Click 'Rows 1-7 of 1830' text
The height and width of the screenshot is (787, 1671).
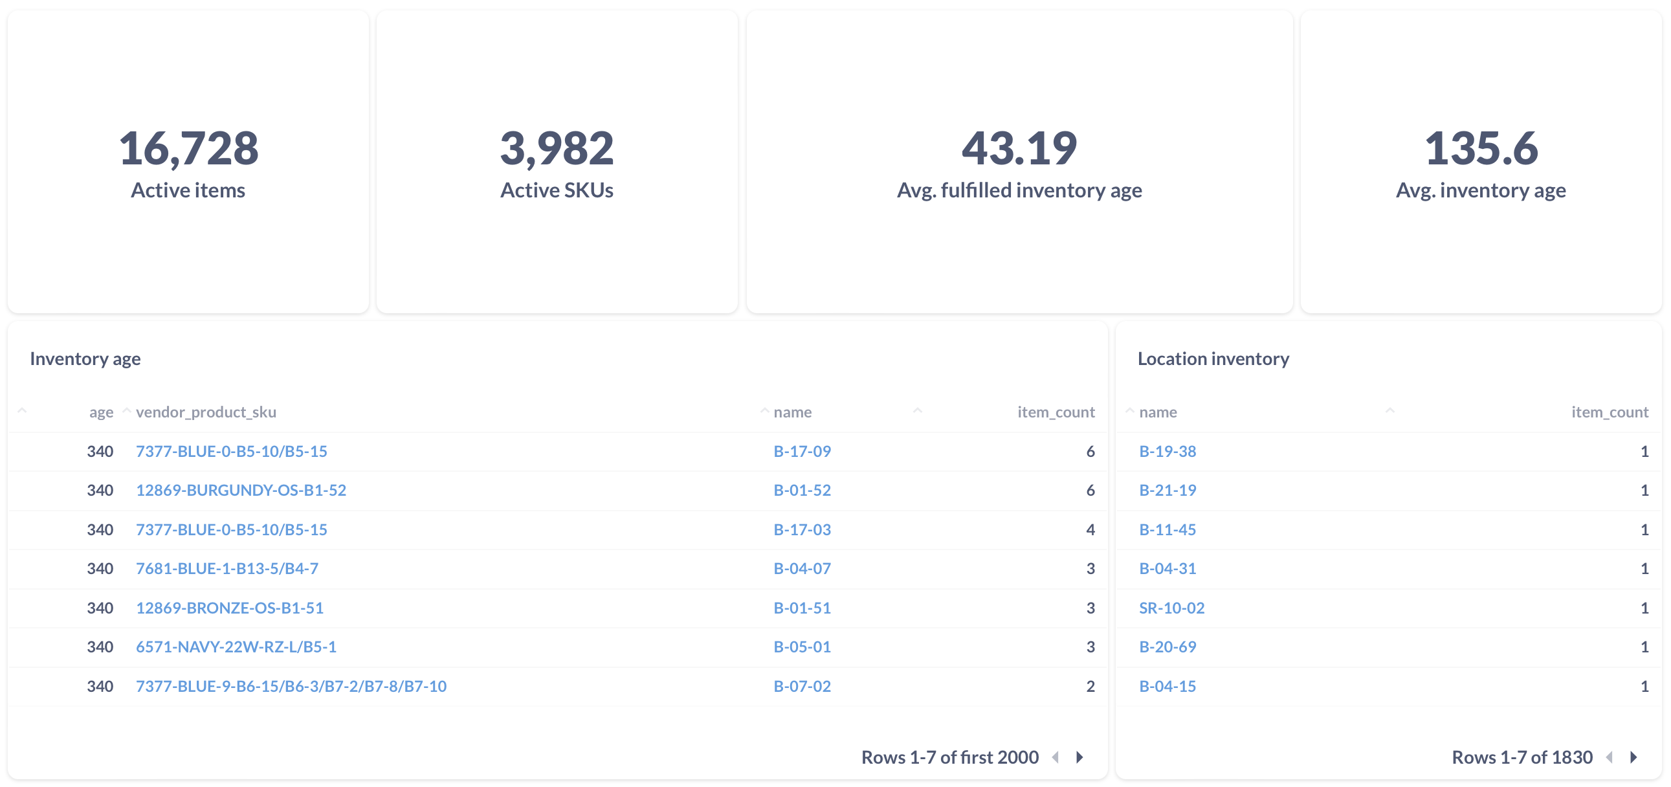tap(1522, 757)
